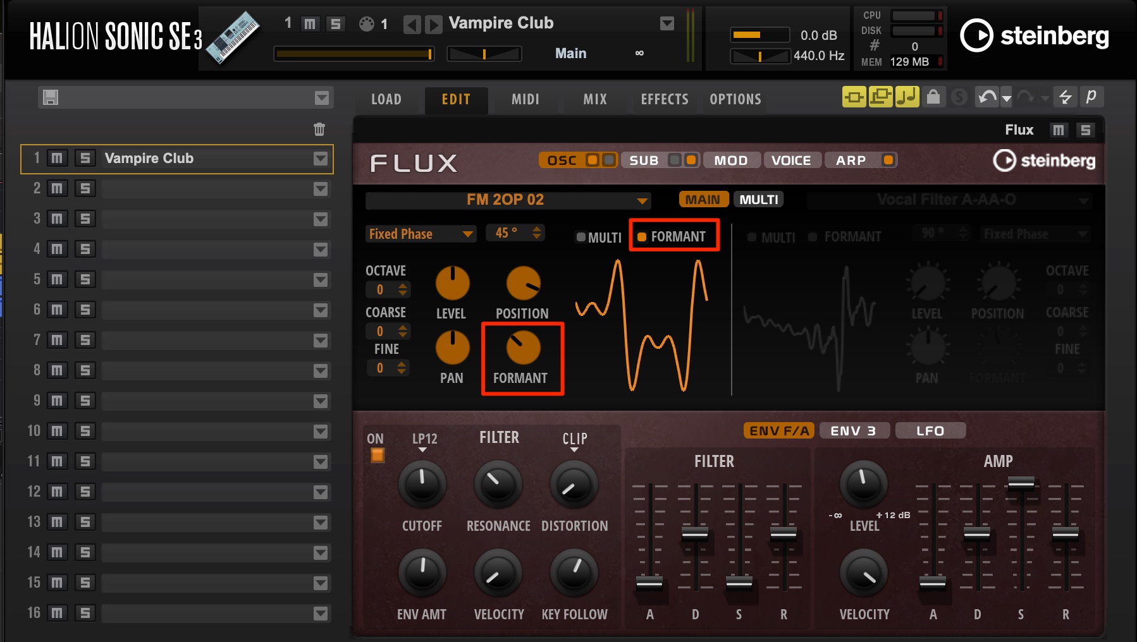Load next program with right arrow
The image size is (1137, 642).
[x=433, y=25]
